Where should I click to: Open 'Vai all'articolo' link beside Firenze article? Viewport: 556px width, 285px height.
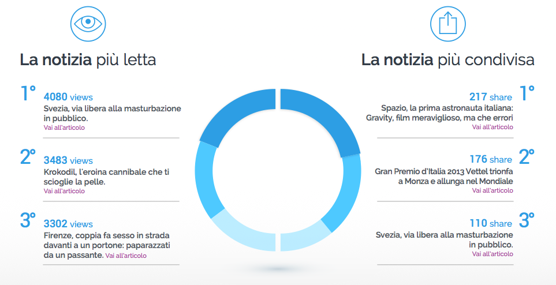tap(126, 254)
